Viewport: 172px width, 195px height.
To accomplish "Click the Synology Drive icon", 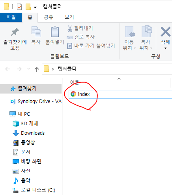I will (x=13, y=101).
